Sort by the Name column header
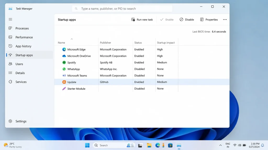This screenshot has width=268, height=150. (61, 43)
